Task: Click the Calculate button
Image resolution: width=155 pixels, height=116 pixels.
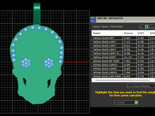Action: [126, 102]
